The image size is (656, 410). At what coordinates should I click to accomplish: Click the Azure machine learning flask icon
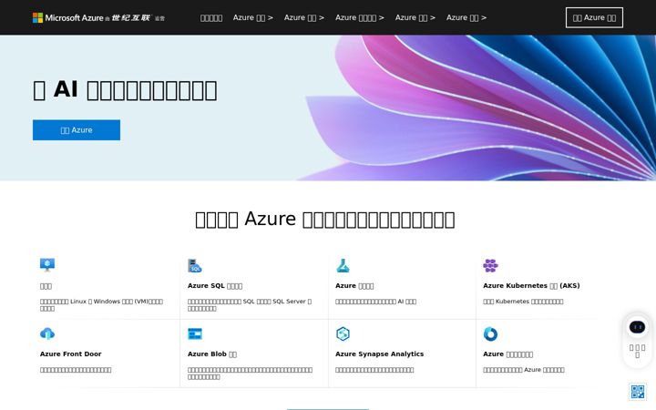[x=343, y=265]
